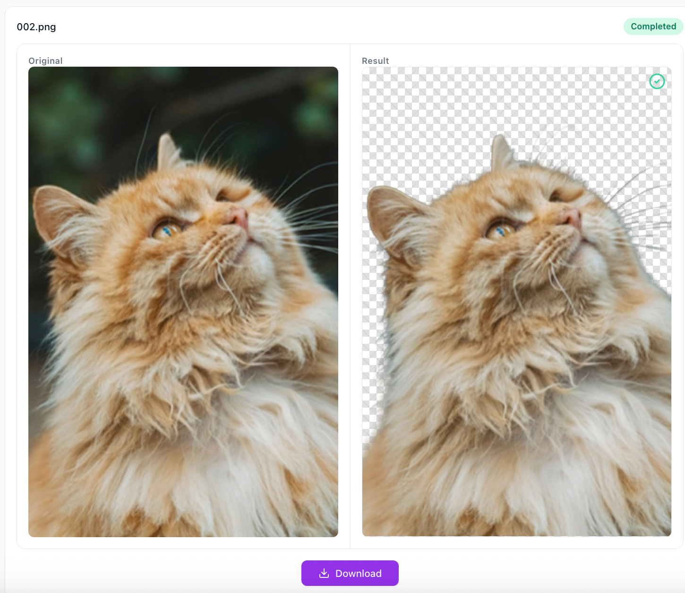Click the download arrow icon
This screenshot has height=593, width=685.
(x=324, y=573)
